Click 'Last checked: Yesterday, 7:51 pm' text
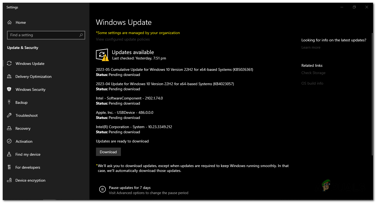The width and height of the screenshot is (376, 203). click(139, 58)
